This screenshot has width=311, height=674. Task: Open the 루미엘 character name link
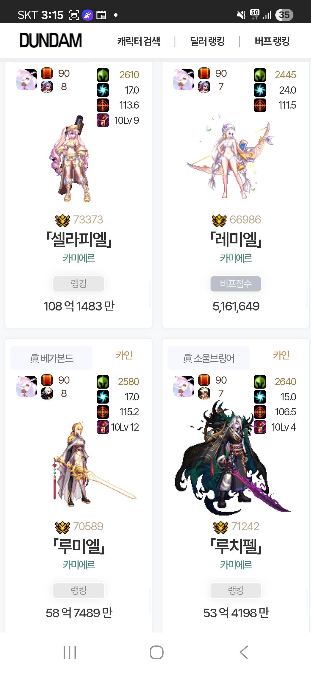79,546
